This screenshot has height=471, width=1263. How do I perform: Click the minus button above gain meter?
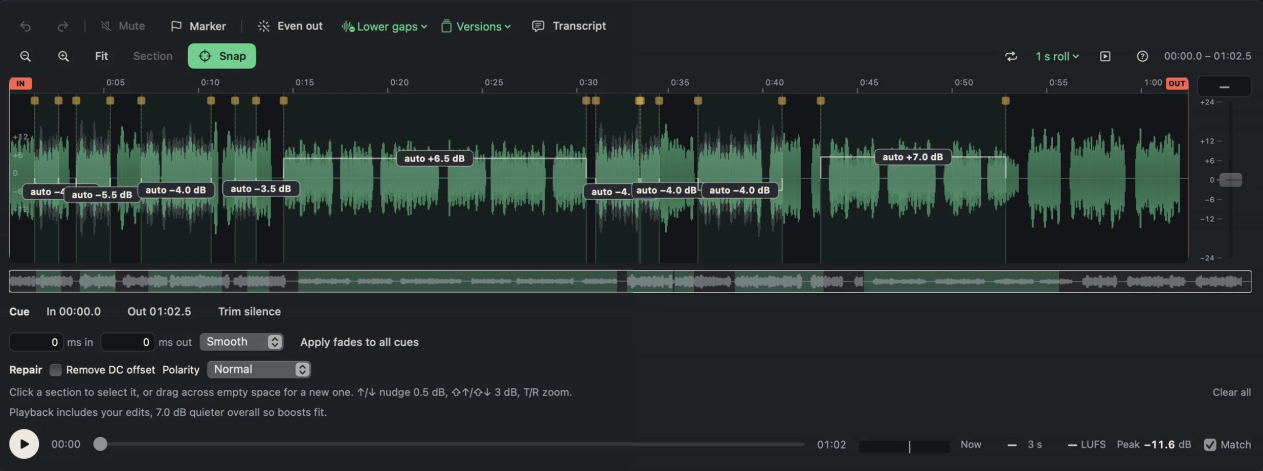1224,87
